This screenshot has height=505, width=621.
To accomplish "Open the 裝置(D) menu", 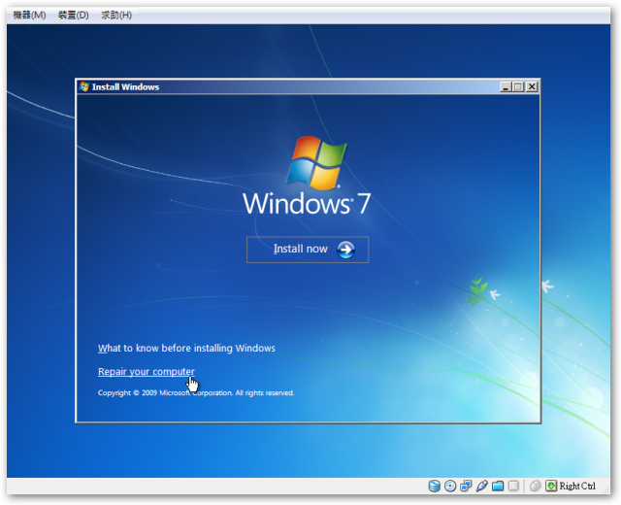I will (74, 16).
